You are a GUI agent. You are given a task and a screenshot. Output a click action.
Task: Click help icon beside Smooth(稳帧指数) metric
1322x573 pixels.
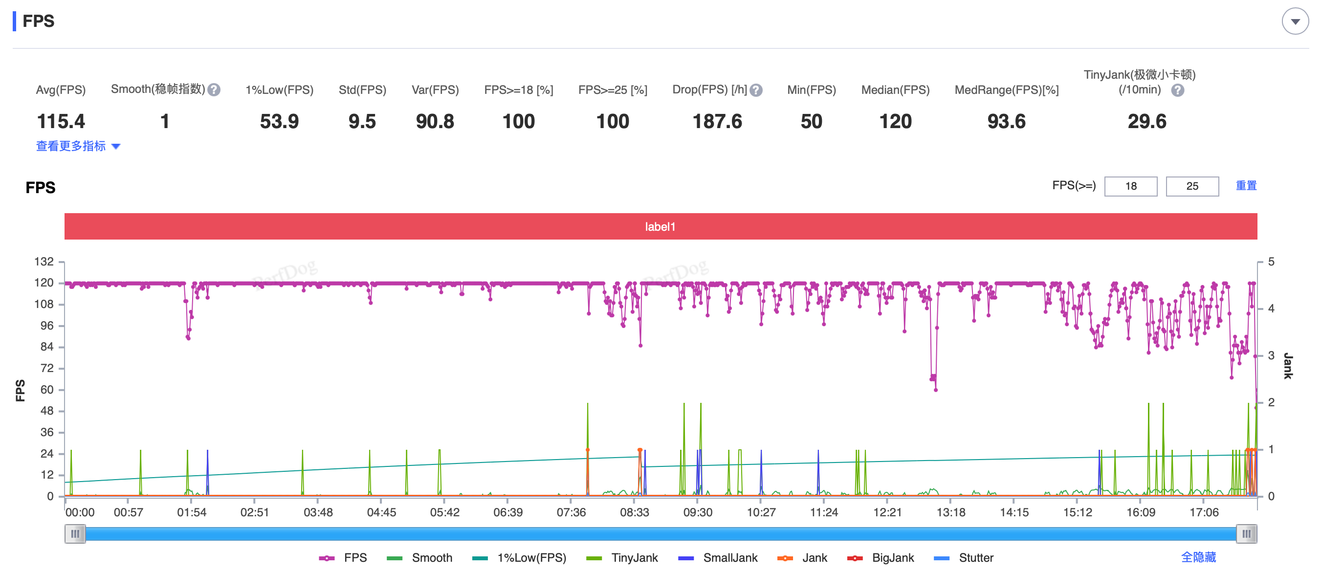[x=215, y=90]
